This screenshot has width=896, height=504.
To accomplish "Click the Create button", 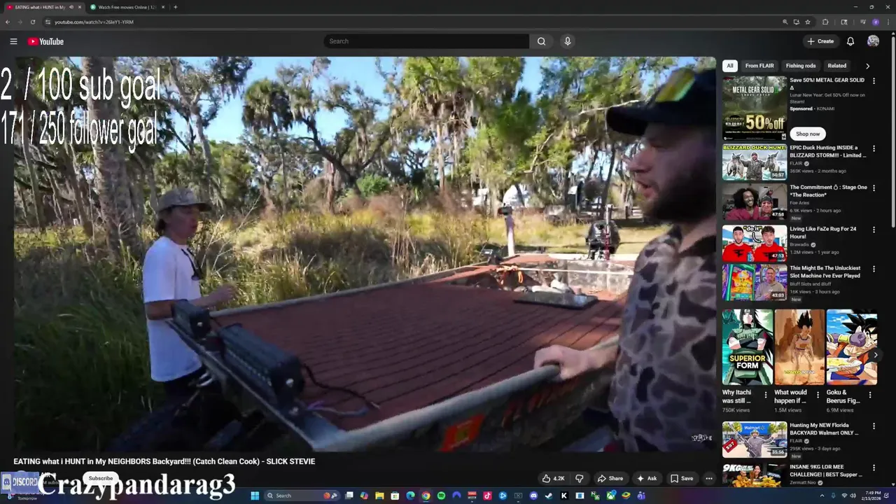I will click(820, 41).
